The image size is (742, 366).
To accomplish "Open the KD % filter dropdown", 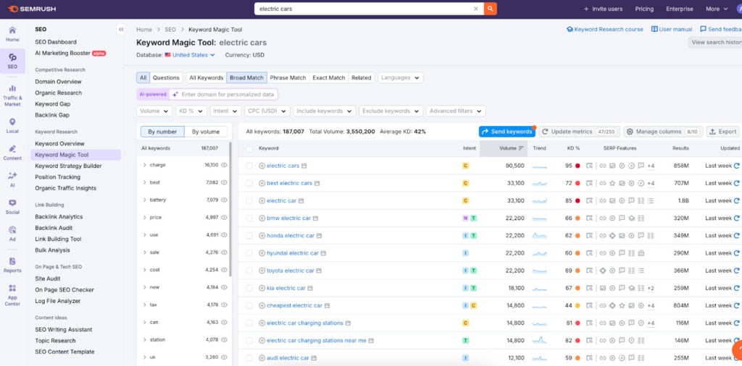I will point(191,111).
